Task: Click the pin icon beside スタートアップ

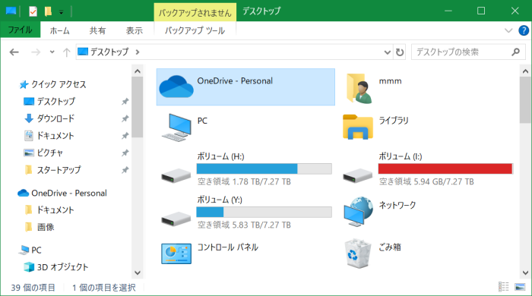Action: [x=125, y=170]
